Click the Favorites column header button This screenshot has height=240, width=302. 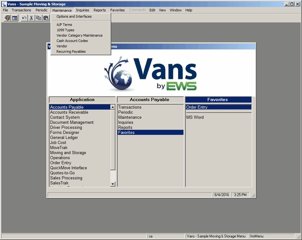coord(218,100)
